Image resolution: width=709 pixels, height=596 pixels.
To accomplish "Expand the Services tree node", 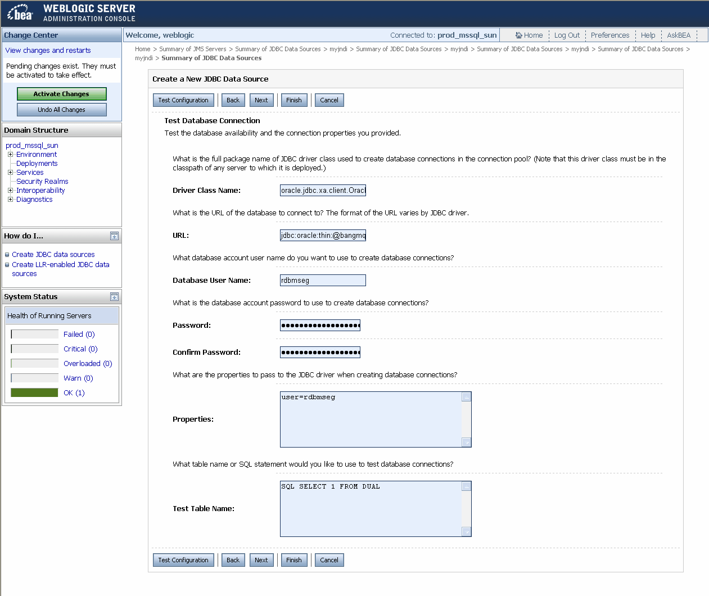I will (10, 172).
